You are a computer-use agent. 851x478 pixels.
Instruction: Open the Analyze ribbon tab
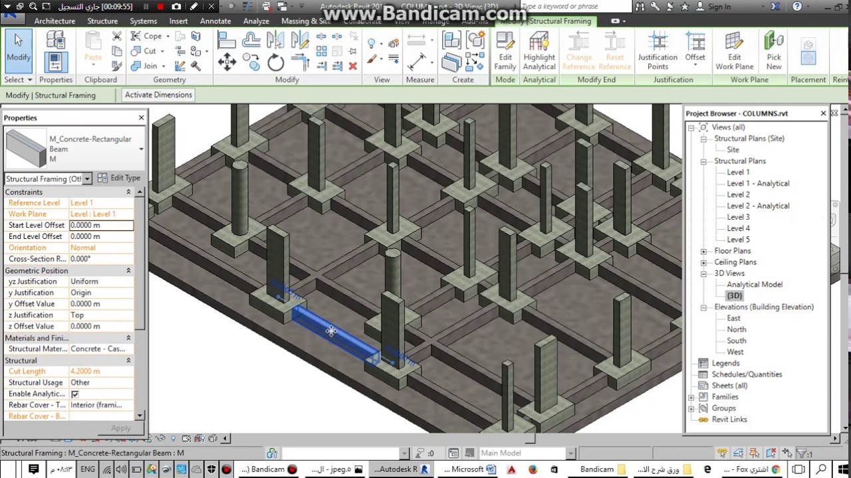pyautogui.click(x=256, y=21)
